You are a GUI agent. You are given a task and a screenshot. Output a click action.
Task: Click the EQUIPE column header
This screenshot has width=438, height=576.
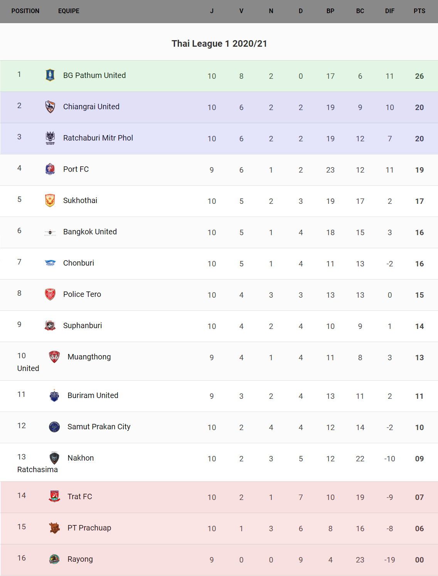[x=69, y=11]
